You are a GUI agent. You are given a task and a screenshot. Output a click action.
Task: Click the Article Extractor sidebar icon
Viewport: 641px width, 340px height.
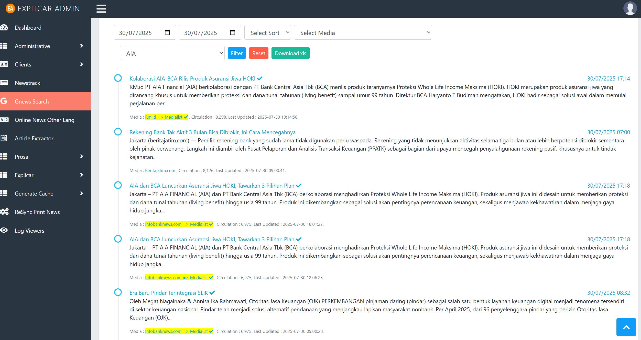[x=4, y=138]
